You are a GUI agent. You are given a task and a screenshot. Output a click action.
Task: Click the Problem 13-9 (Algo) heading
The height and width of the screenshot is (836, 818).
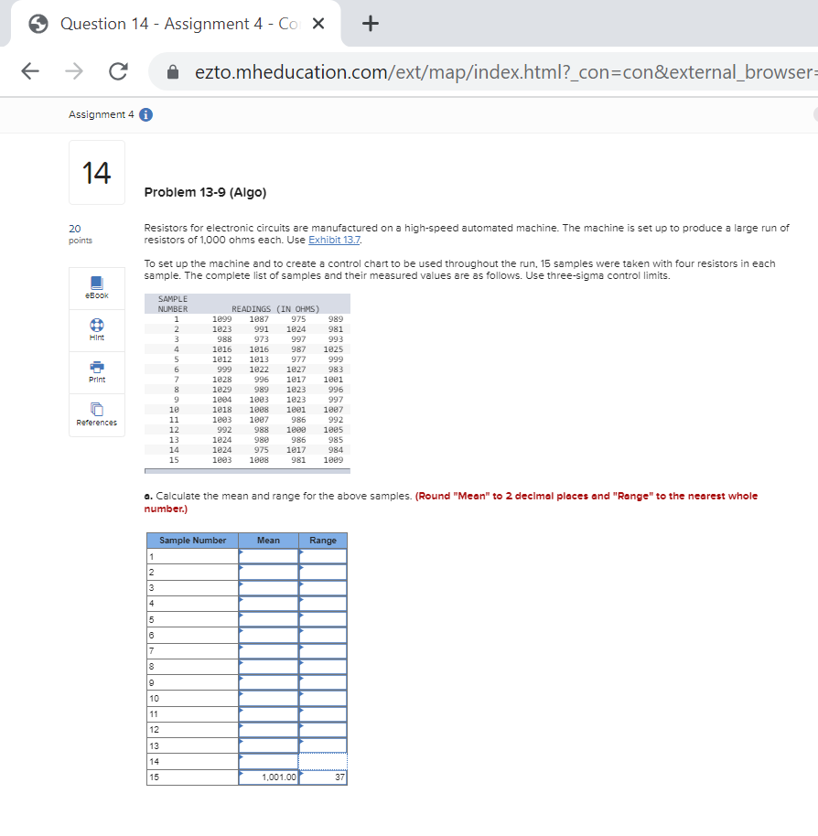(205, 192)
